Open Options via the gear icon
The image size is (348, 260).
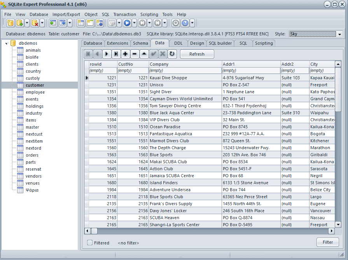pyautogui.click(x=175, y=23)
